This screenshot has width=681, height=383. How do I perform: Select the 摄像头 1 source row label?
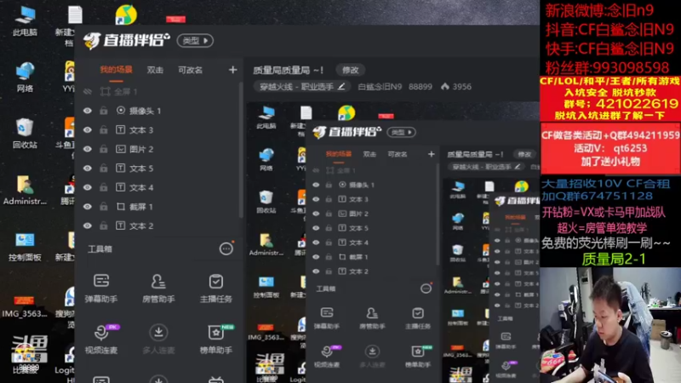pyautogui.click(x=145, y=111)
